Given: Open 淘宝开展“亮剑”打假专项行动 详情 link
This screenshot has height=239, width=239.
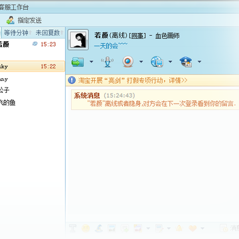Looking at the screenshot, I should click(132, 80).
